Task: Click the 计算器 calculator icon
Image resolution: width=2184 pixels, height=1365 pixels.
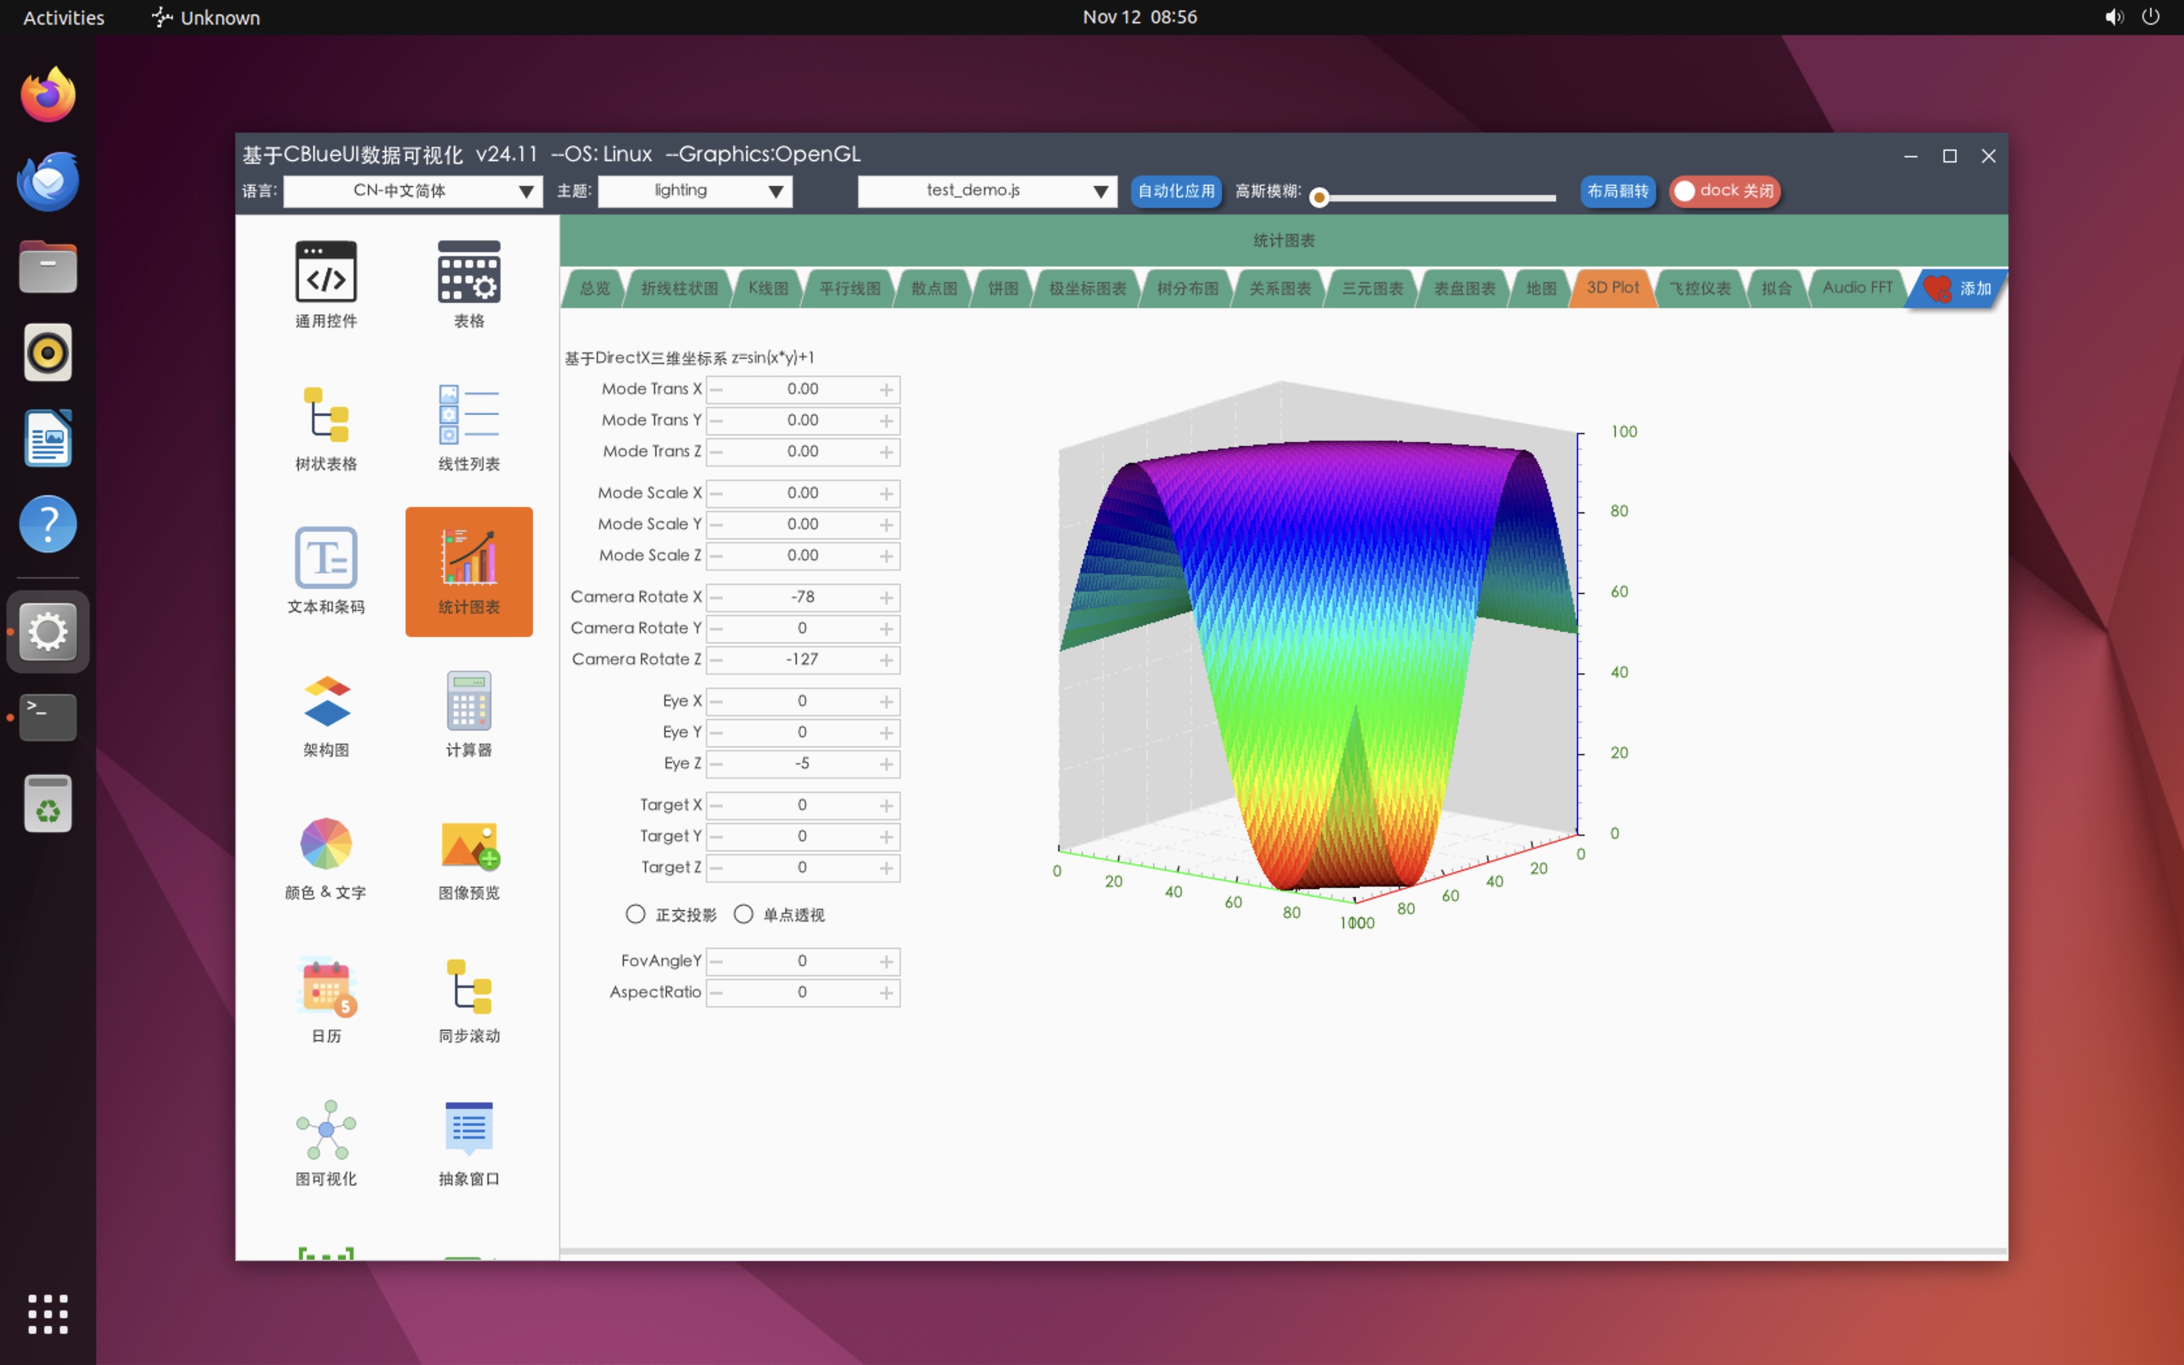Action: tap(469, 701)
